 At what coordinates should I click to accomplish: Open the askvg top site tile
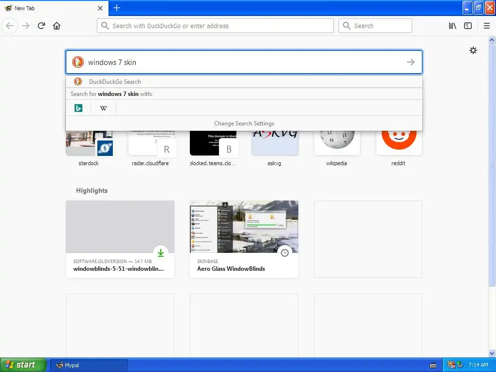(x=275, y=149)
